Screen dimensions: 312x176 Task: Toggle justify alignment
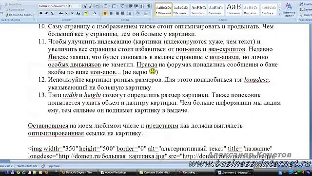pos(123,13)
